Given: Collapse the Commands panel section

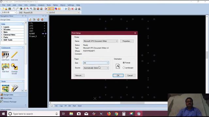Looking at the screenshot, I should 23,48.
